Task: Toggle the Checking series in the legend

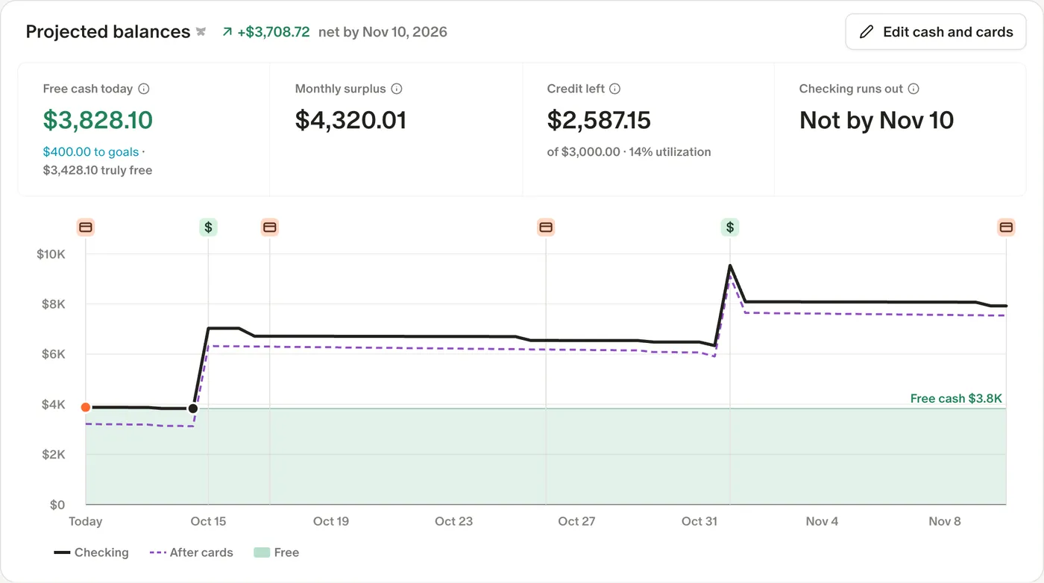Action: pyautogui.click(x=91, y=552)
